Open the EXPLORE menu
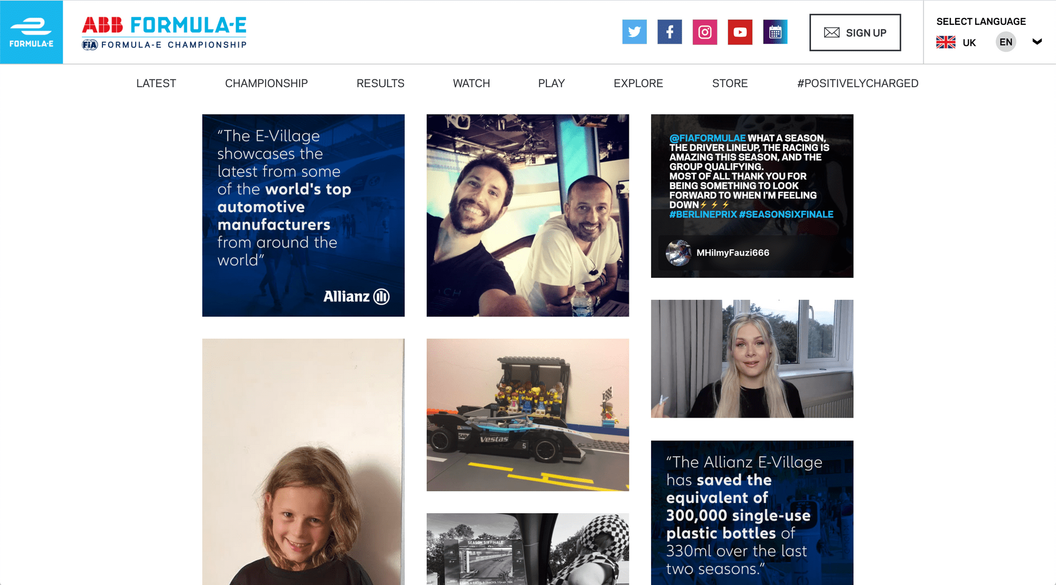Viewport: 1056px width, 585px height. pos(638,83)
